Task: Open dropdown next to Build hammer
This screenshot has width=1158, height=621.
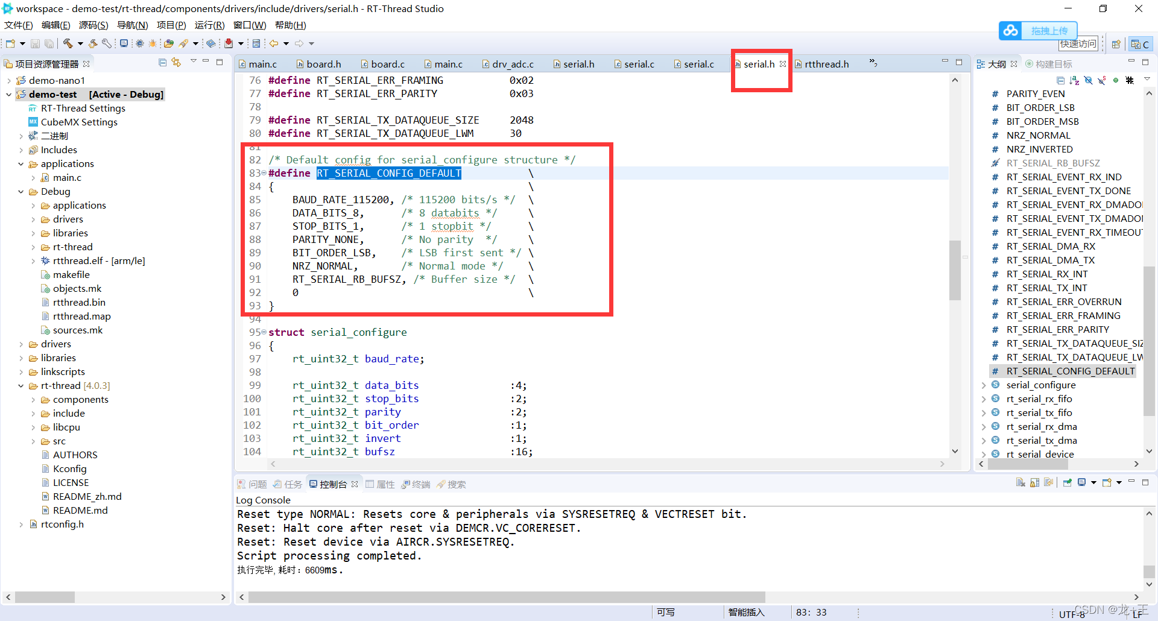Action: pyautogui.click(x=80, y=43)
